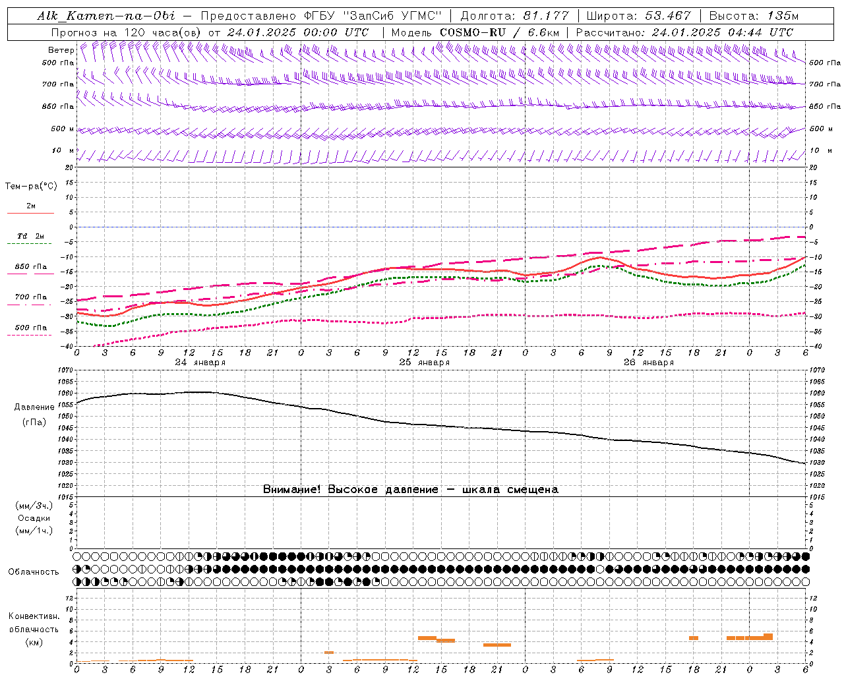Click the line sample under the 700 гПа legend
This screenshot has height=675, width=844.
click(x=30, y=305)
